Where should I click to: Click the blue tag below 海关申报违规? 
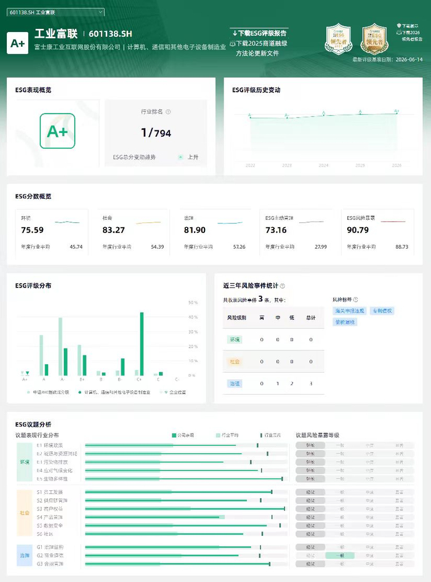(345, 322)
